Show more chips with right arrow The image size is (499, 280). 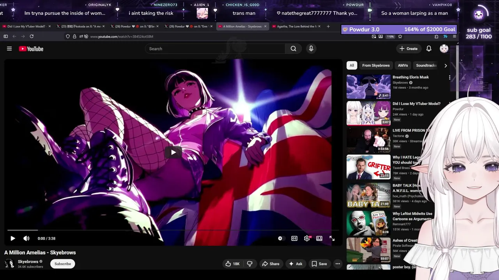(x=446, y=65)
